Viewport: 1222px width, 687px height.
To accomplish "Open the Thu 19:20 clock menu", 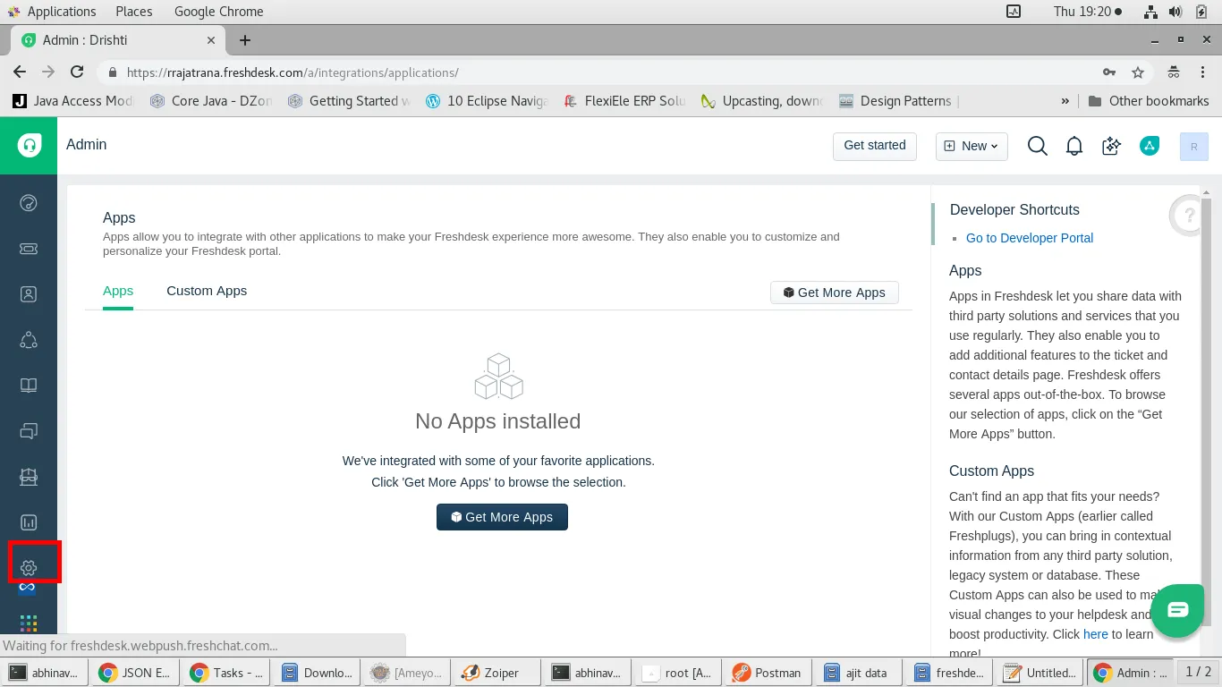I will 1088,12.
